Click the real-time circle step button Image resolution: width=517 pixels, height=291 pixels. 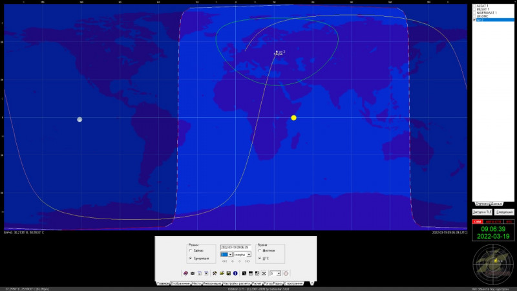tap(239, 261)
